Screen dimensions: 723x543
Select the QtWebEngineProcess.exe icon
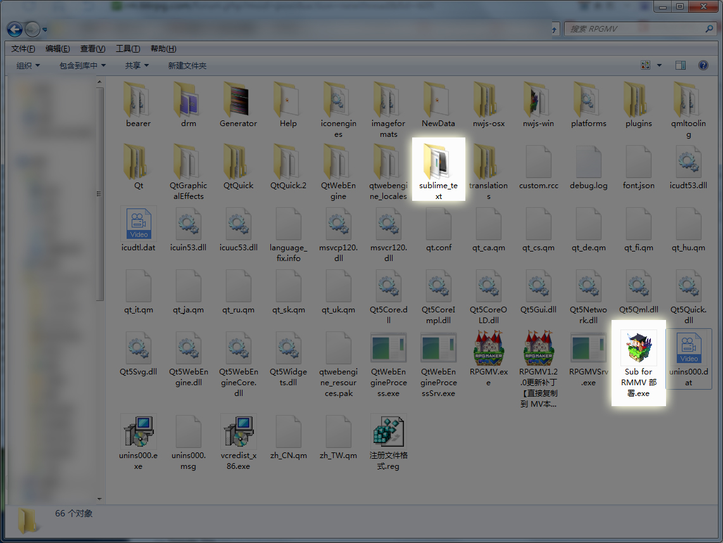[388, 348]
